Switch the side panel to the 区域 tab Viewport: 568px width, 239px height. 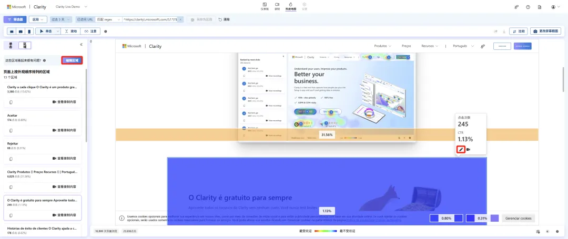coord(25,45)
